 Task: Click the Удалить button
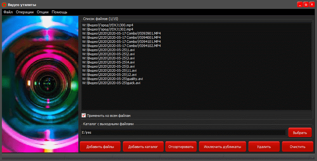264,147
